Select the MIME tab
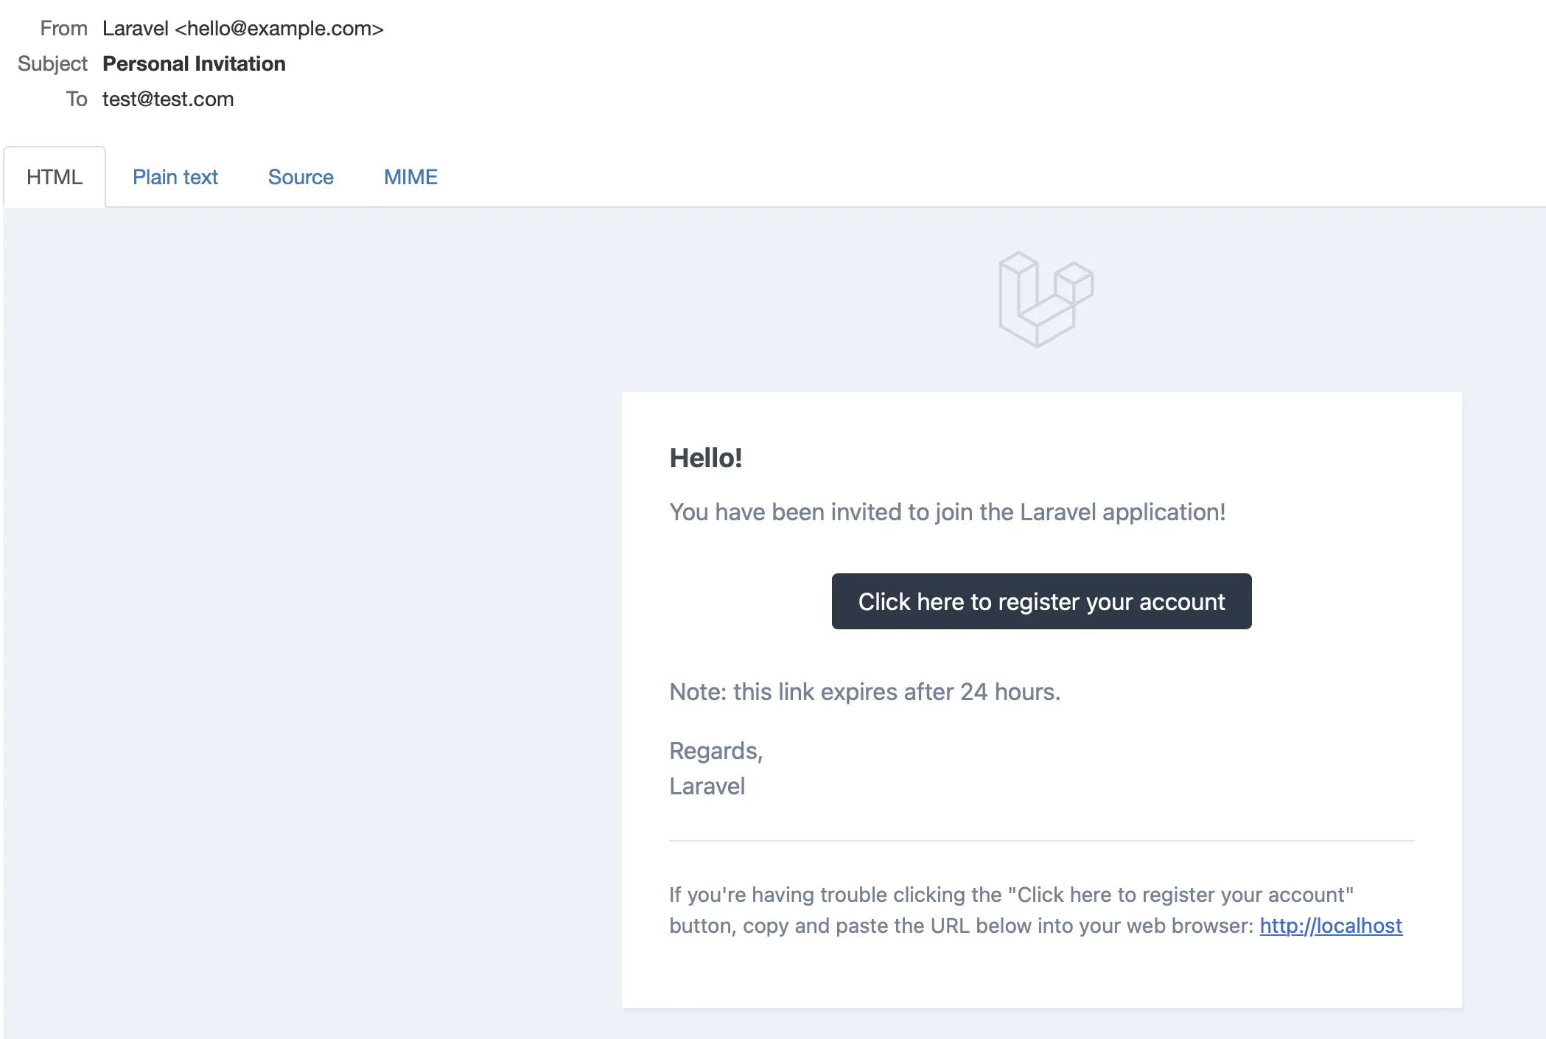 pyautogui.click(x=410, y=176)
